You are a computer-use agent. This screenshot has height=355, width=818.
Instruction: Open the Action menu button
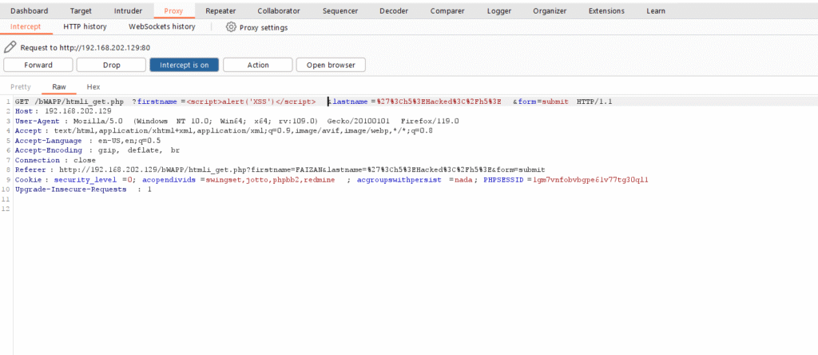[x=258, y=66]
